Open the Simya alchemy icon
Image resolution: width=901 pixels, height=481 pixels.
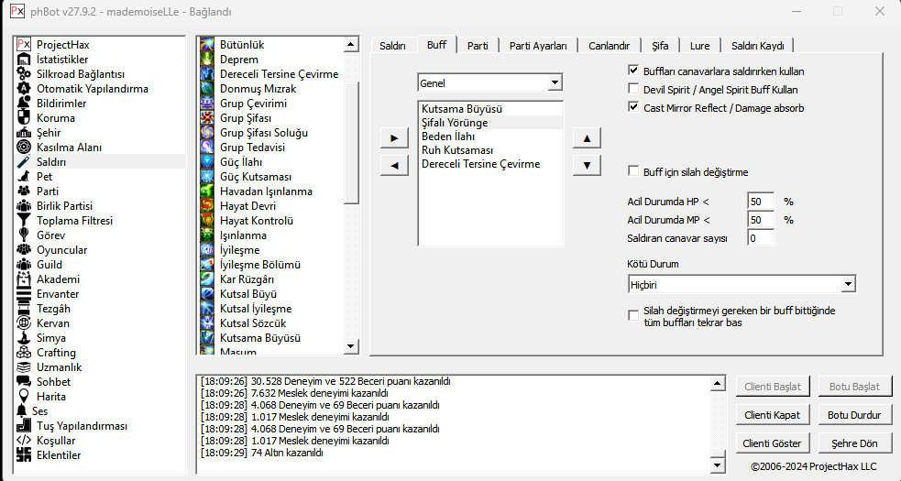(x=25, y=338)
